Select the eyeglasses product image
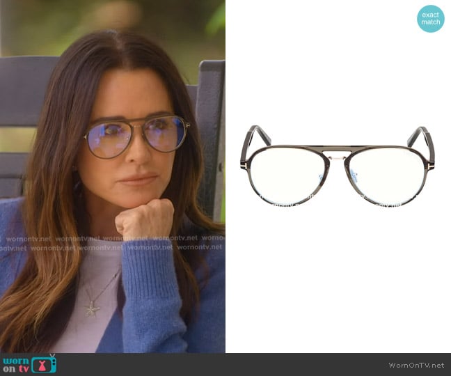451x376 pixels. click(338, 166)
